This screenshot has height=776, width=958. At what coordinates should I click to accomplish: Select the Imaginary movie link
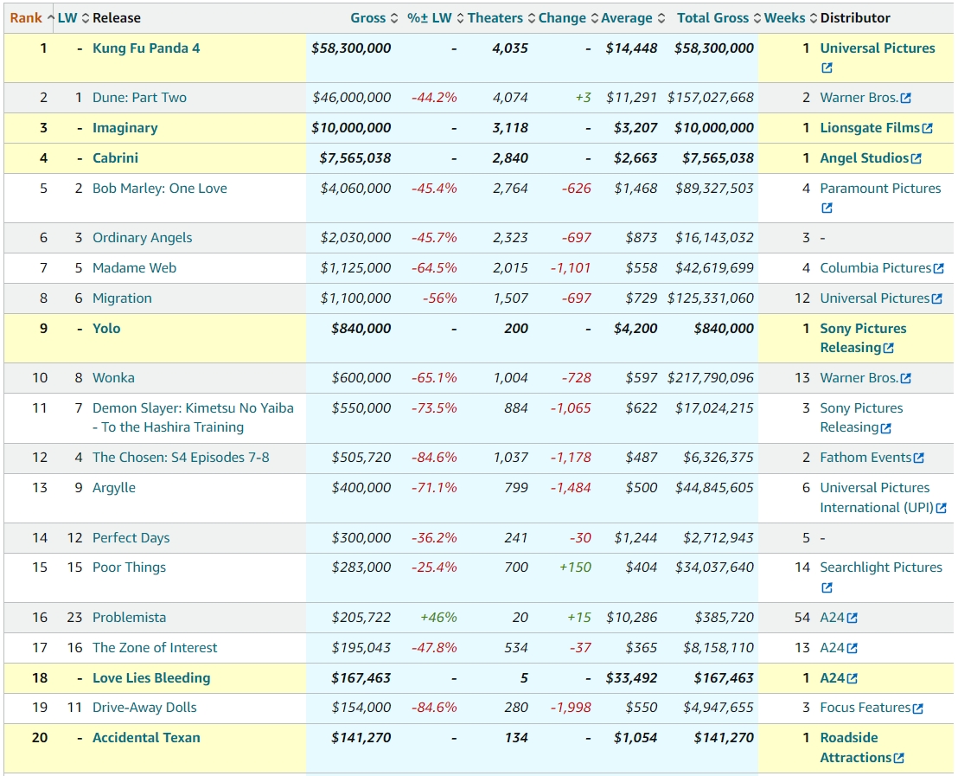(125, 128)
